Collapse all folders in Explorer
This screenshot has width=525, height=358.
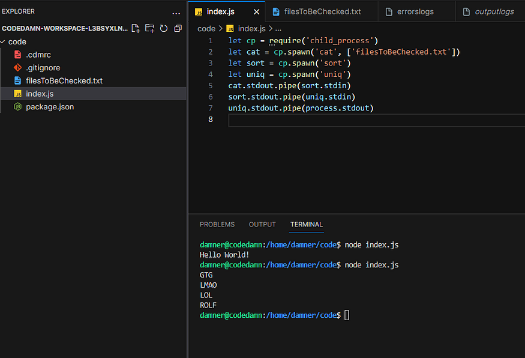178,28
